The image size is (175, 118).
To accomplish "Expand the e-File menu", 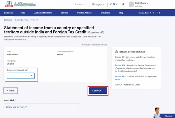I will (x=24, y=13).
